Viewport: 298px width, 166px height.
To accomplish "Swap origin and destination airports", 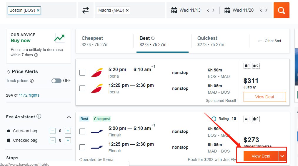I will [x=86, y=10].
